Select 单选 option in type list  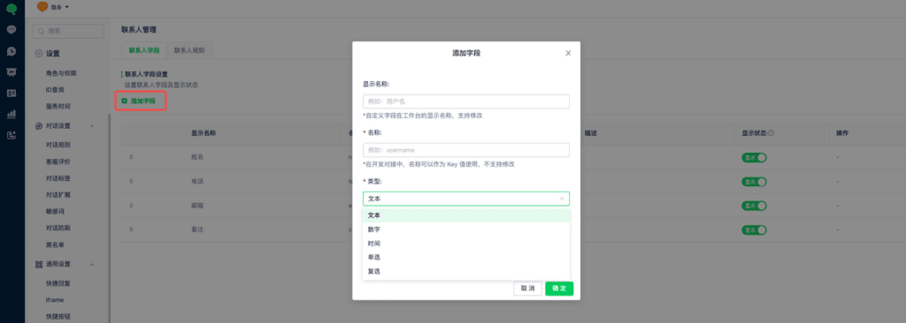[466, 257]
